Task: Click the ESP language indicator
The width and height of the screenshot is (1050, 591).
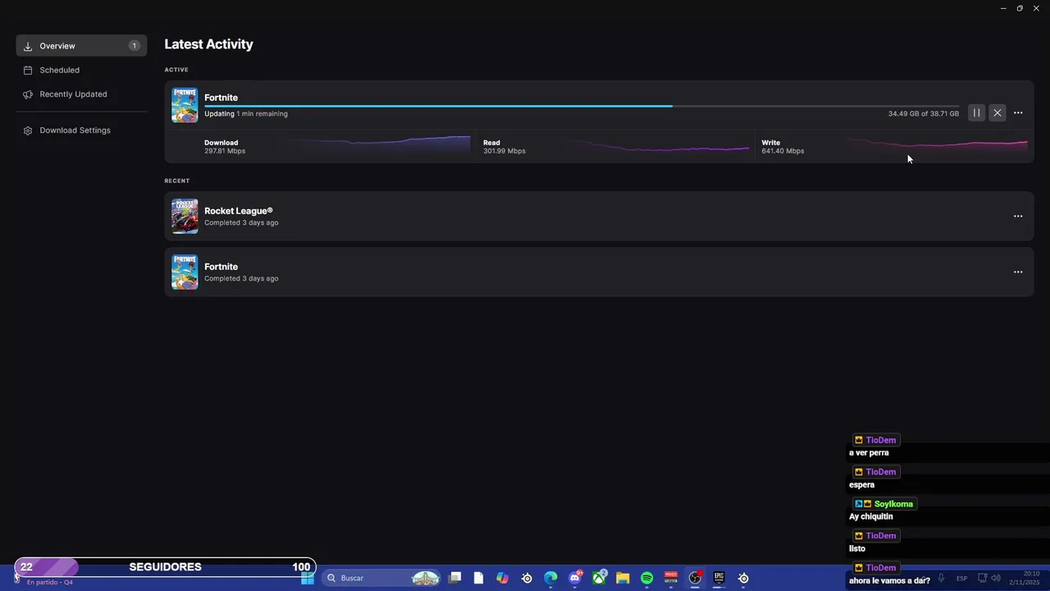Action: point(961,579)
